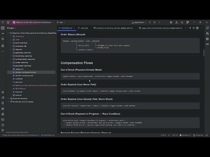This screenshot has height=157, width=210.
Task: Open editor tab options menu
Action: pyautogui.click(x=202, y=28)
